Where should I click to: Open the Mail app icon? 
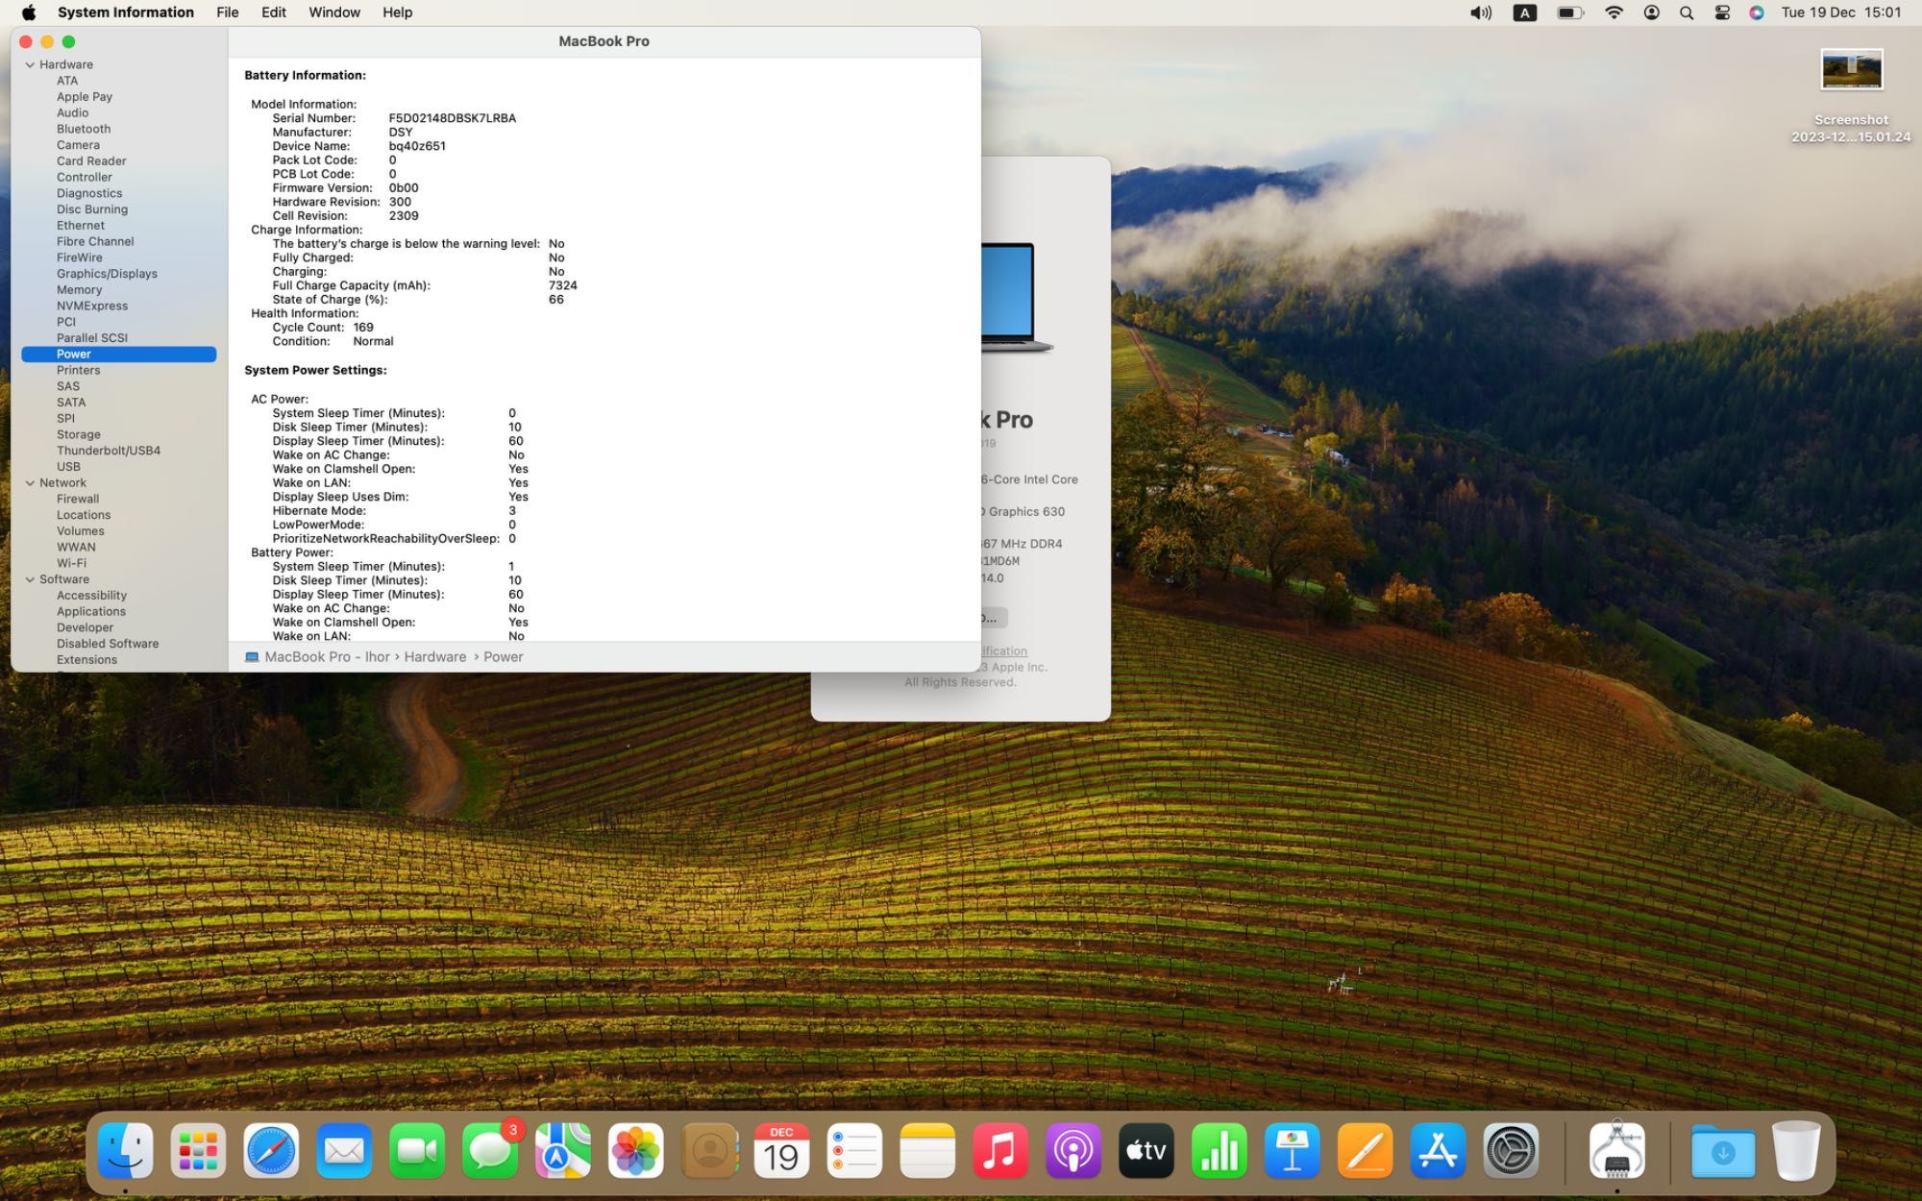coord(344,1150)
